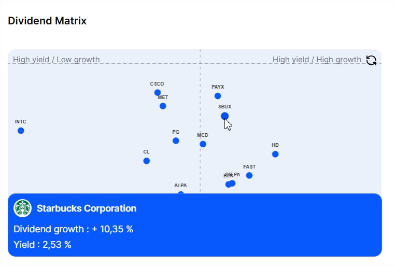Select the FAST data point
Image resolution: width=395 pixels, height=266 pixels.
[249, 175]
